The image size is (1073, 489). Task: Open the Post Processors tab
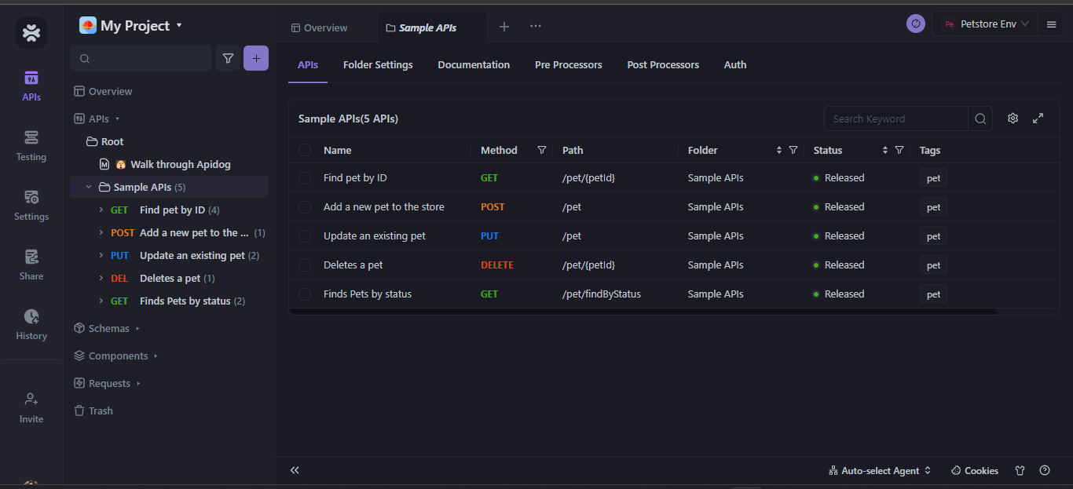point(663,65)
